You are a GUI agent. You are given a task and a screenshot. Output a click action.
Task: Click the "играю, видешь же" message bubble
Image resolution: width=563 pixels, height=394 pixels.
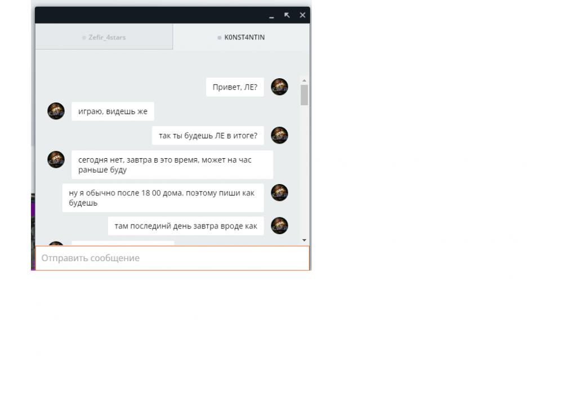point(113,111)
